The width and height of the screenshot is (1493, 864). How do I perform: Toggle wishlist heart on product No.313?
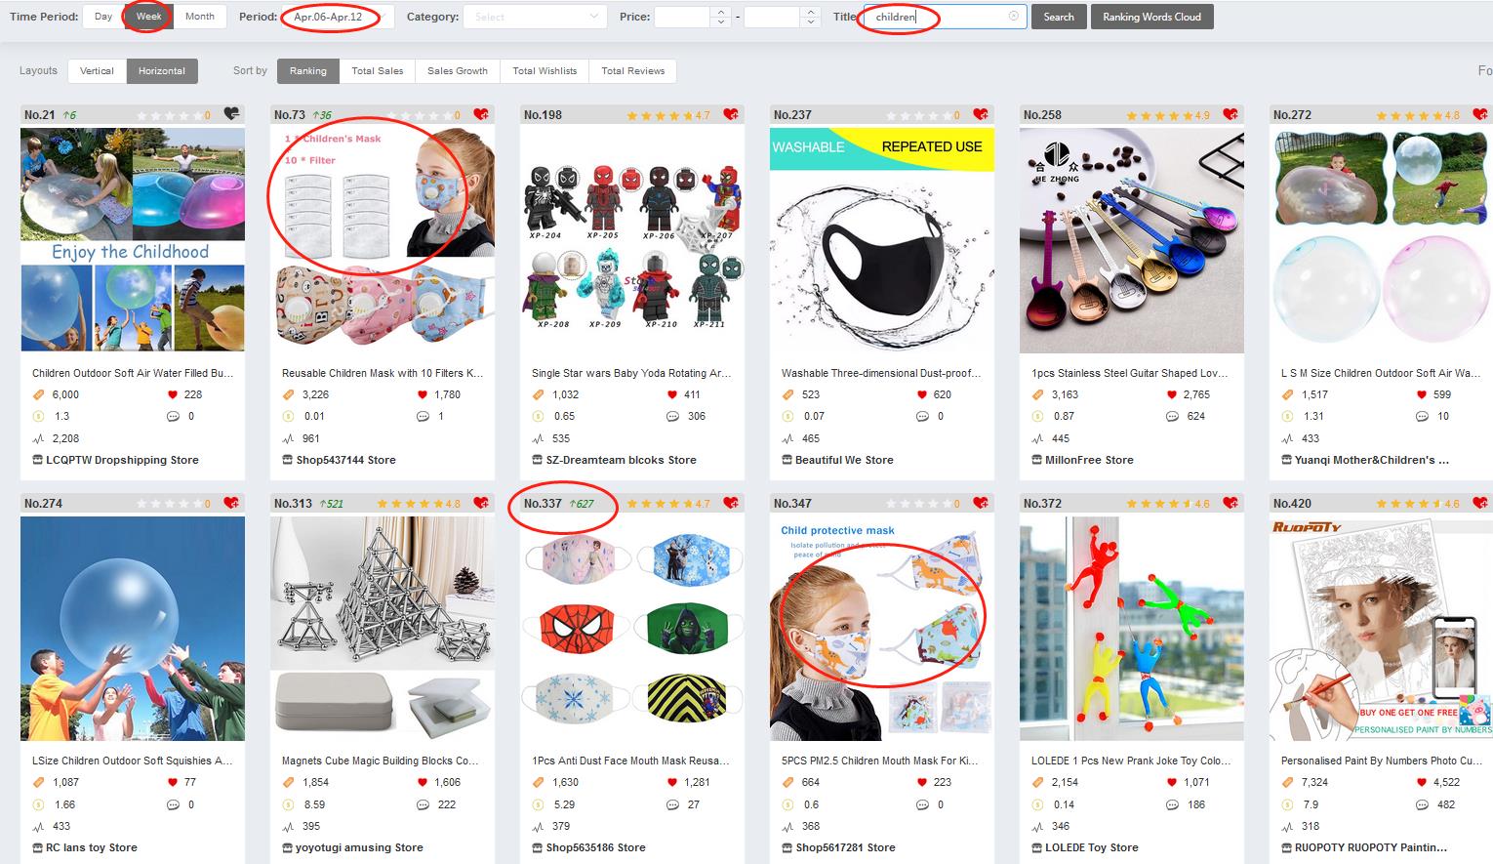[x=481, y=503]
